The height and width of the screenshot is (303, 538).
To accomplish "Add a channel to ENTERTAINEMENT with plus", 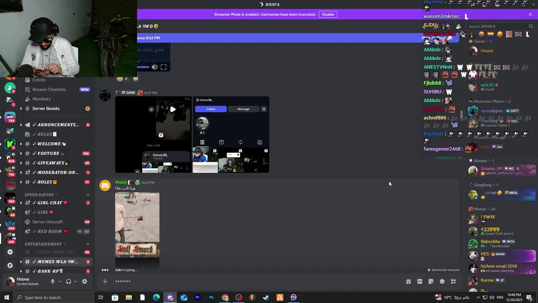I will 88,244.
